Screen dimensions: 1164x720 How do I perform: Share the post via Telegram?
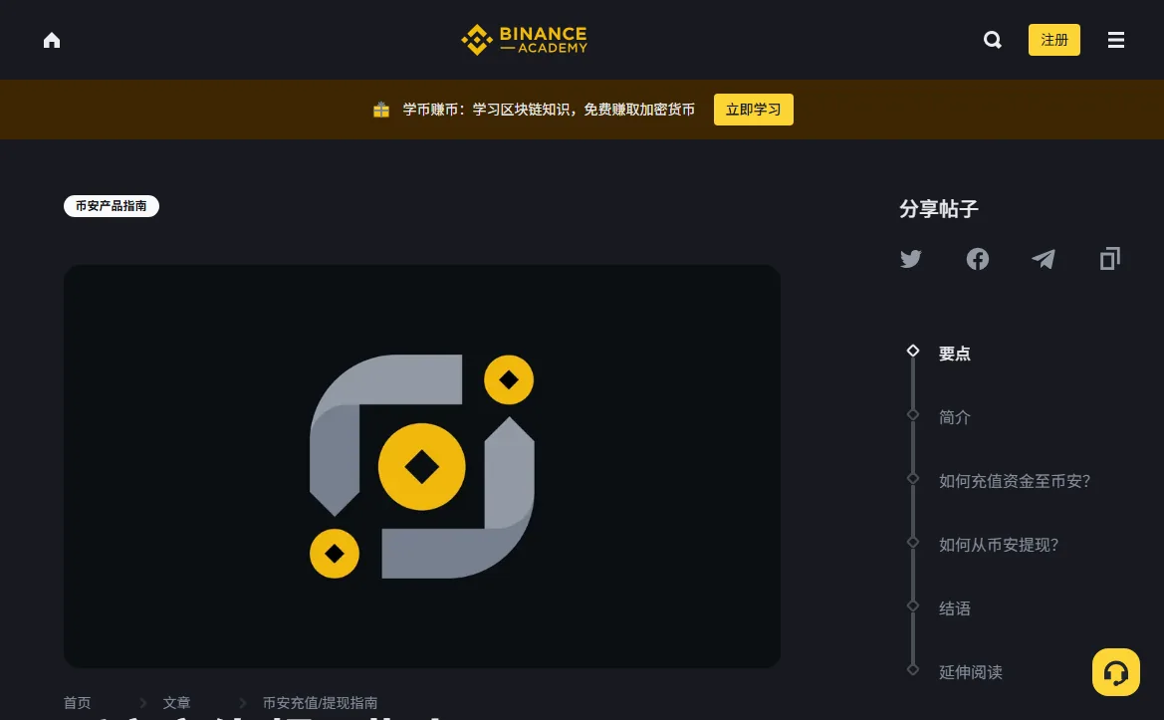tap(1044, 259)
